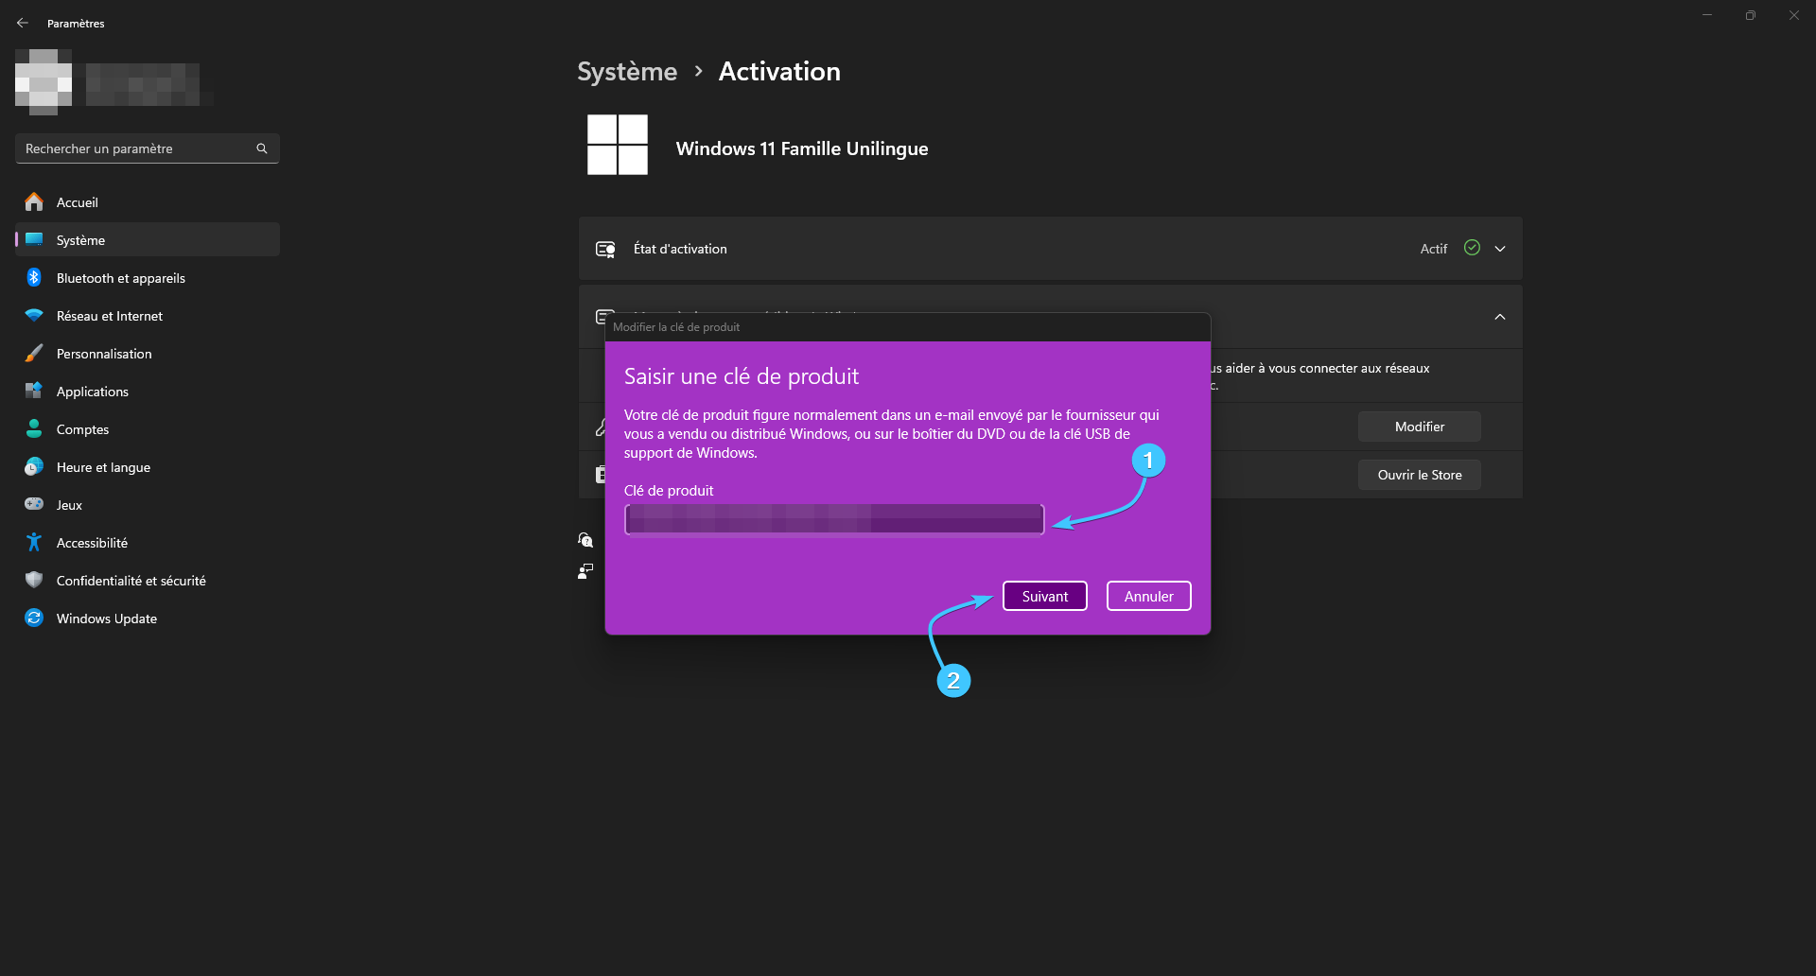Screen dimensions: 1816x976
Task: Open Windows Update settings
Action: point(148,619)
